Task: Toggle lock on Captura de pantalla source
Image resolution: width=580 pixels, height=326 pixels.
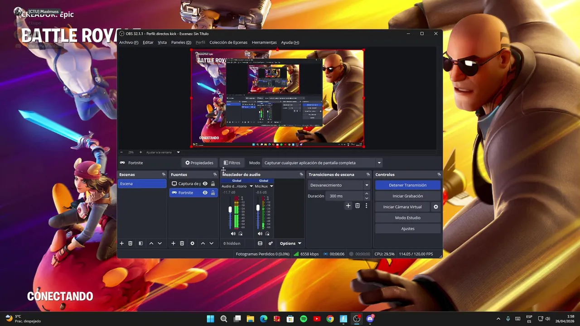Action: (213, 183)
